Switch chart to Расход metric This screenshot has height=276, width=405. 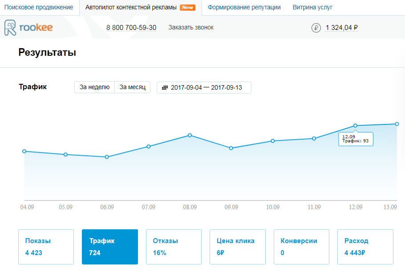pos(365,247)
